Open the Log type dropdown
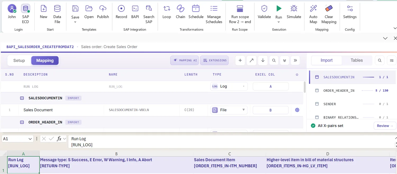This screenshot has height=174, width=397. [x=229, y=86]
